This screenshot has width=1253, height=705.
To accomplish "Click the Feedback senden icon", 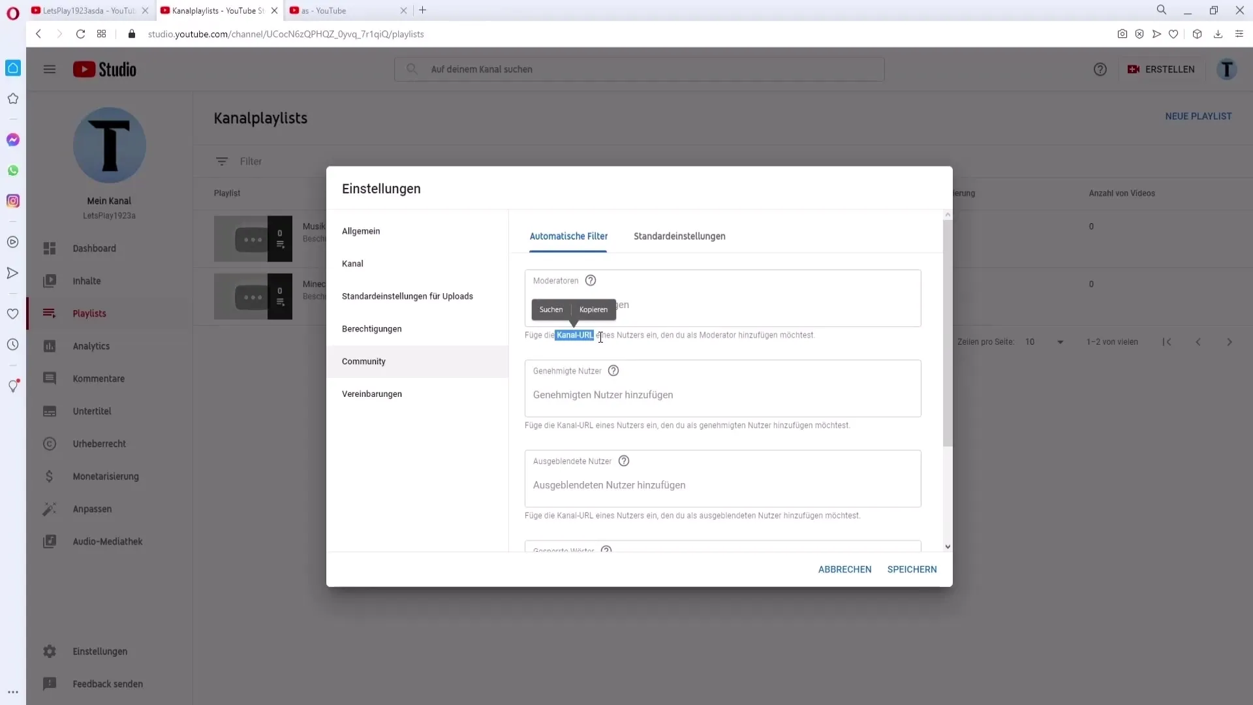I will (50, 684).
